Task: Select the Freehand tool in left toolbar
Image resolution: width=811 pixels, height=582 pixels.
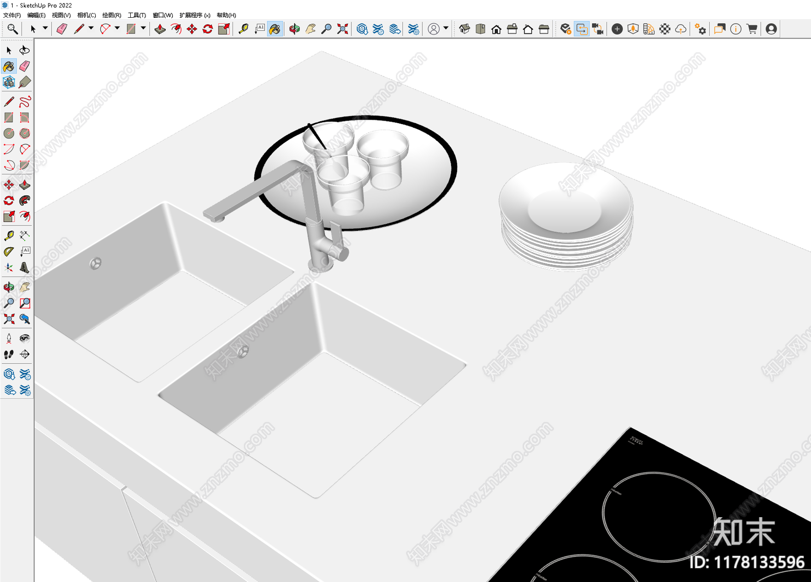Action: 24,102
